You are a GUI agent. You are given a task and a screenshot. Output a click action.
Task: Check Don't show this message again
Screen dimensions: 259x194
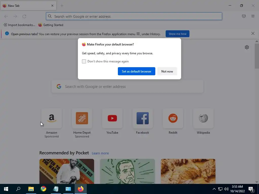click(x=84, y=61)
